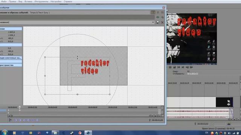Zoom out keyframe timeline with minus button
This screenshot has width=241, height=135.
click(159, 116)
